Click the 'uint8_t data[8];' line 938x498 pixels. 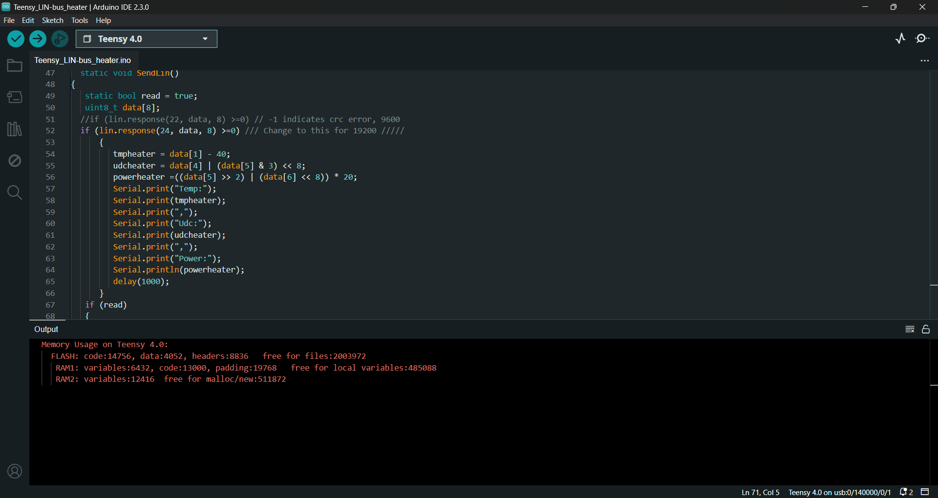[122, 108]
